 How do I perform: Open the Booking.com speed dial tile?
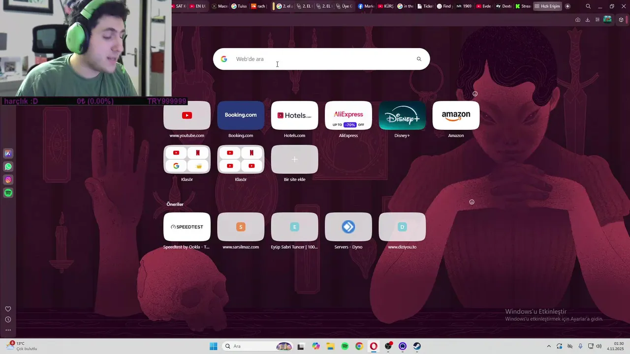241,116
